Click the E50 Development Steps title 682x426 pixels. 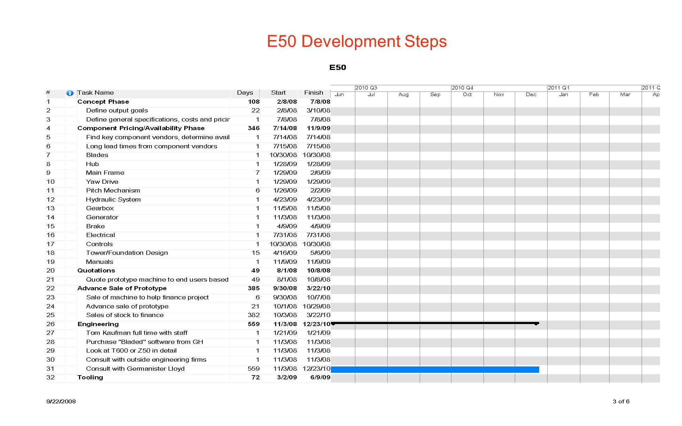pos(357,41)
